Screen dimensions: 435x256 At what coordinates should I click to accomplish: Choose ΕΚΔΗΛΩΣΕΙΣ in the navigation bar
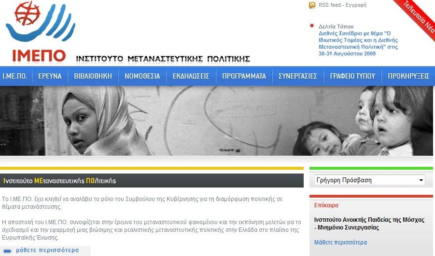191,76
